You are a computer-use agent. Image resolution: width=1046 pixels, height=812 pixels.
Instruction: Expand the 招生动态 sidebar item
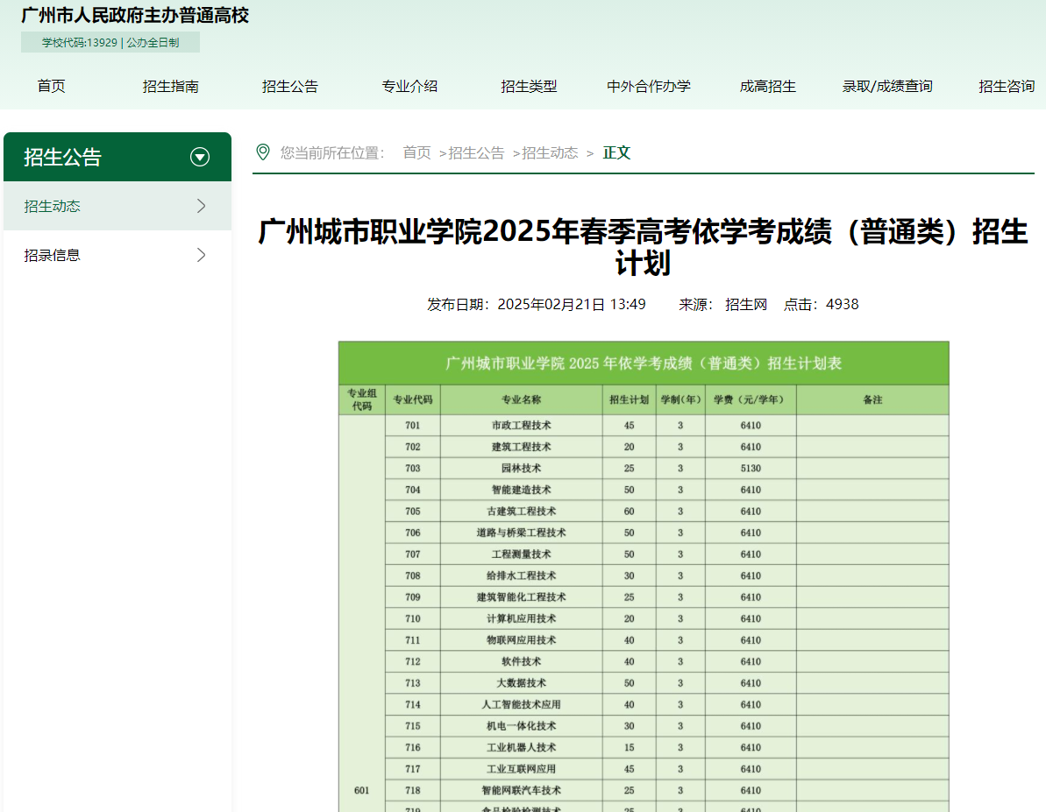(202, 205)
